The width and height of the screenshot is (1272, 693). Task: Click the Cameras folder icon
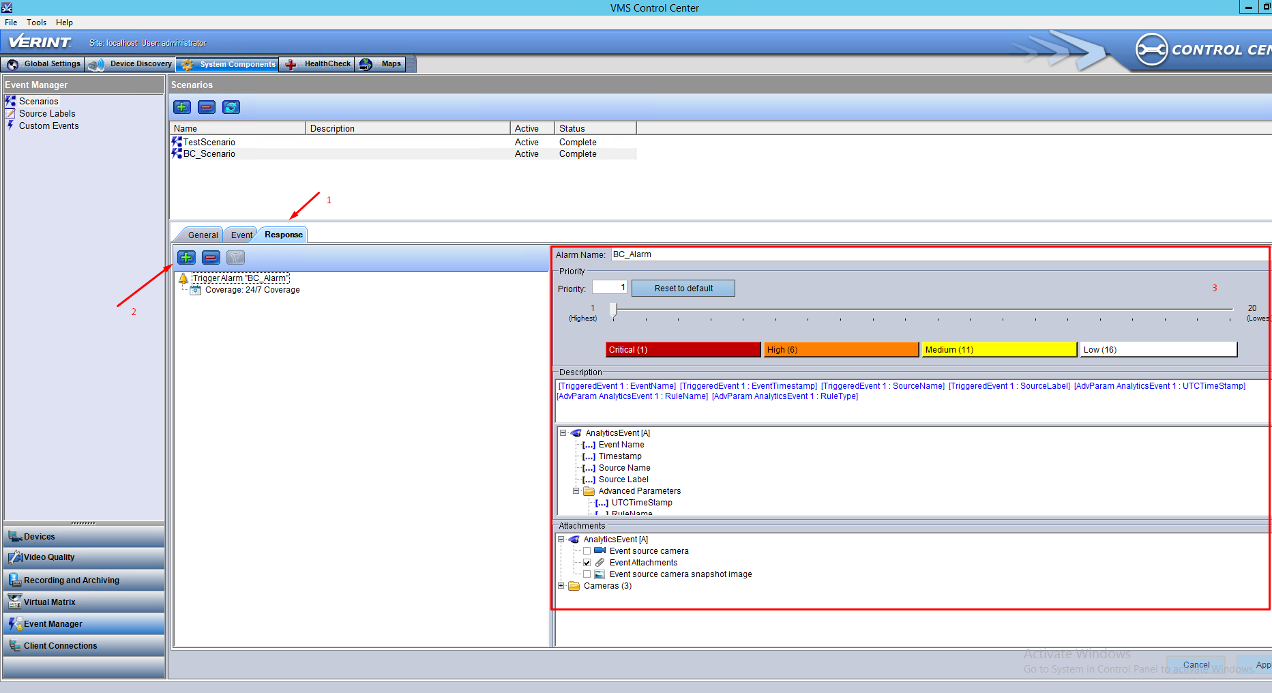coord(574,586)
